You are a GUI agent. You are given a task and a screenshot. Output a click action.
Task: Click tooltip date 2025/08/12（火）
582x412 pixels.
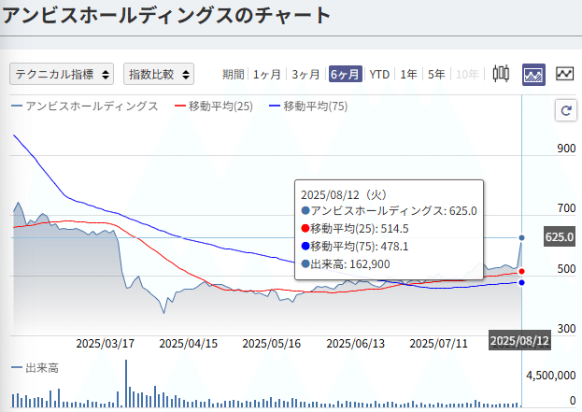[344, 194]
